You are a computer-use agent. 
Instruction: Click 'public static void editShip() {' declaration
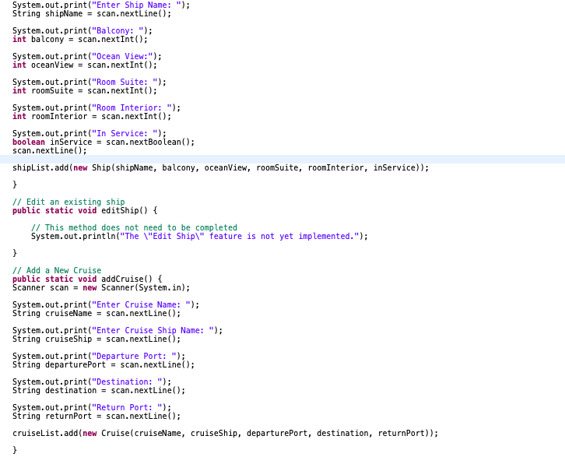[x=85, y=210]
